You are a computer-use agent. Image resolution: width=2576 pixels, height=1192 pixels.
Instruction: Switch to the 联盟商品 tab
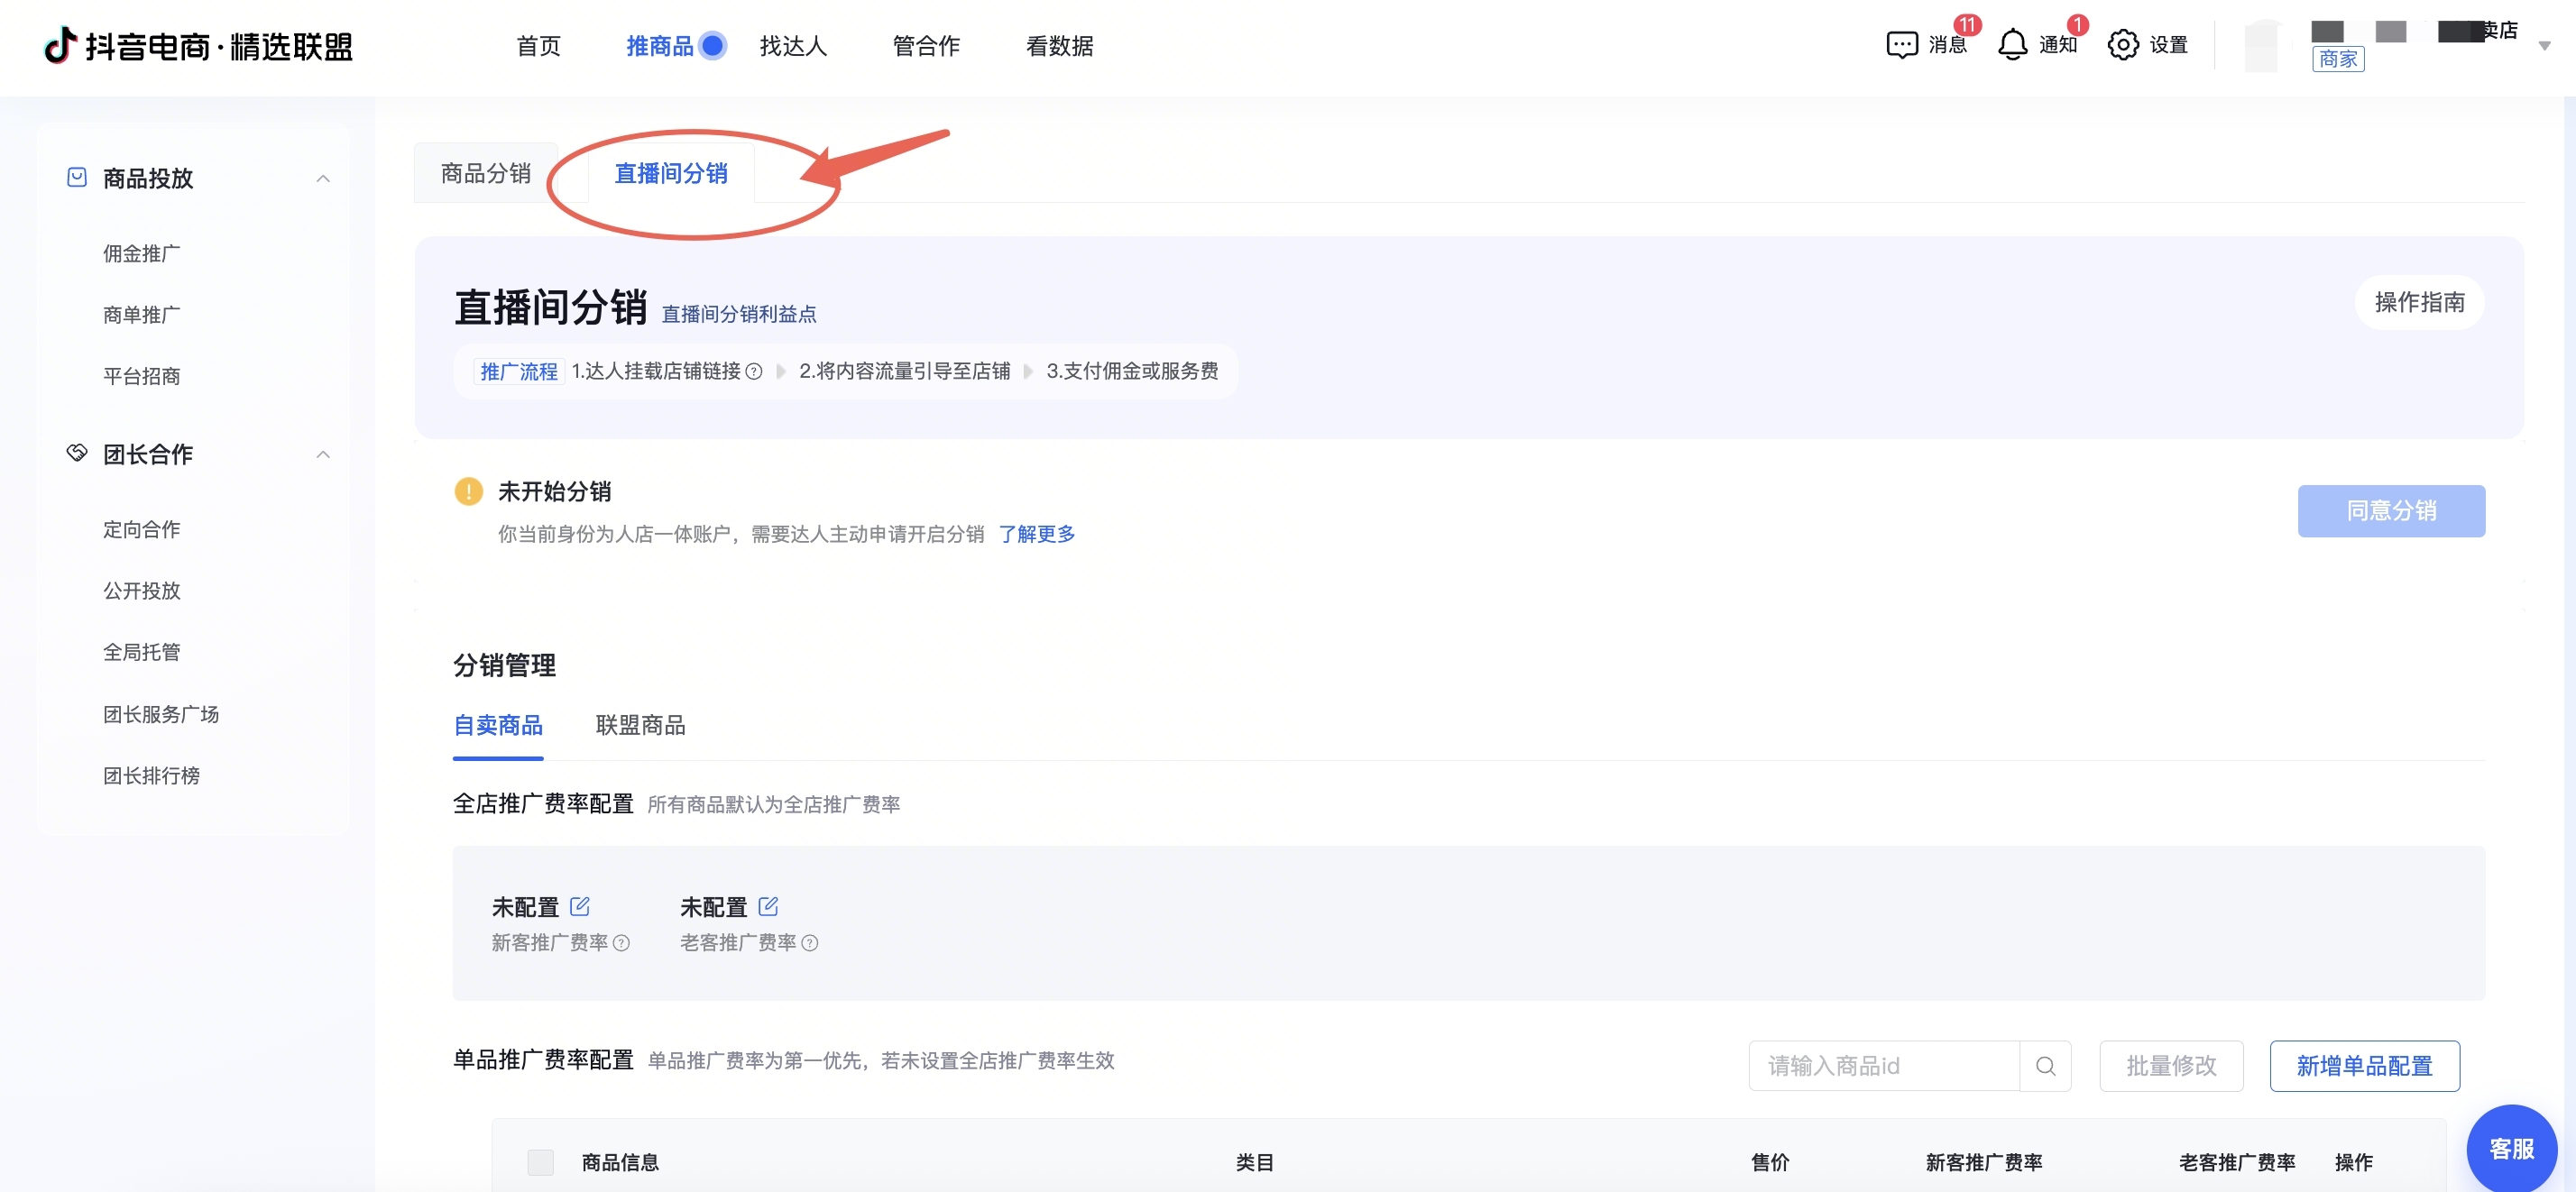[x=640, y=725]
